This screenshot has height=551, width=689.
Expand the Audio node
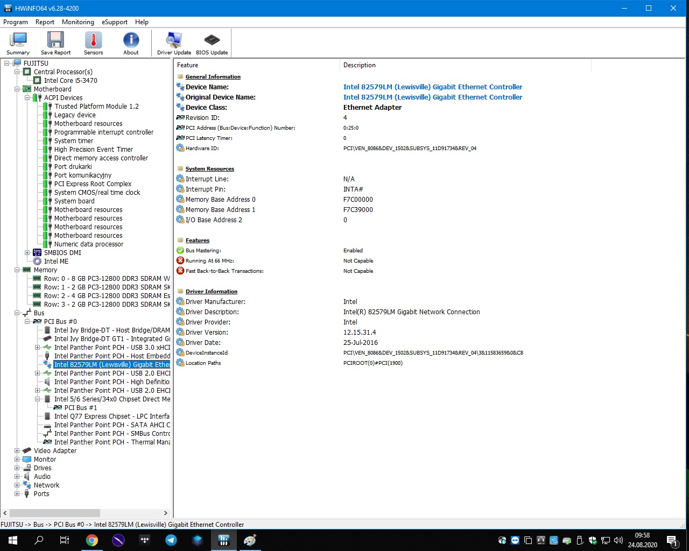(x=17, y=477)
